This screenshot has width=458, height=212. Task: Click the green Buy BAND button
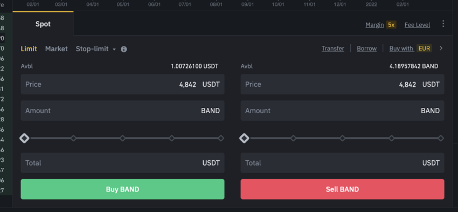pyautogui.click(x=122, y=189)
